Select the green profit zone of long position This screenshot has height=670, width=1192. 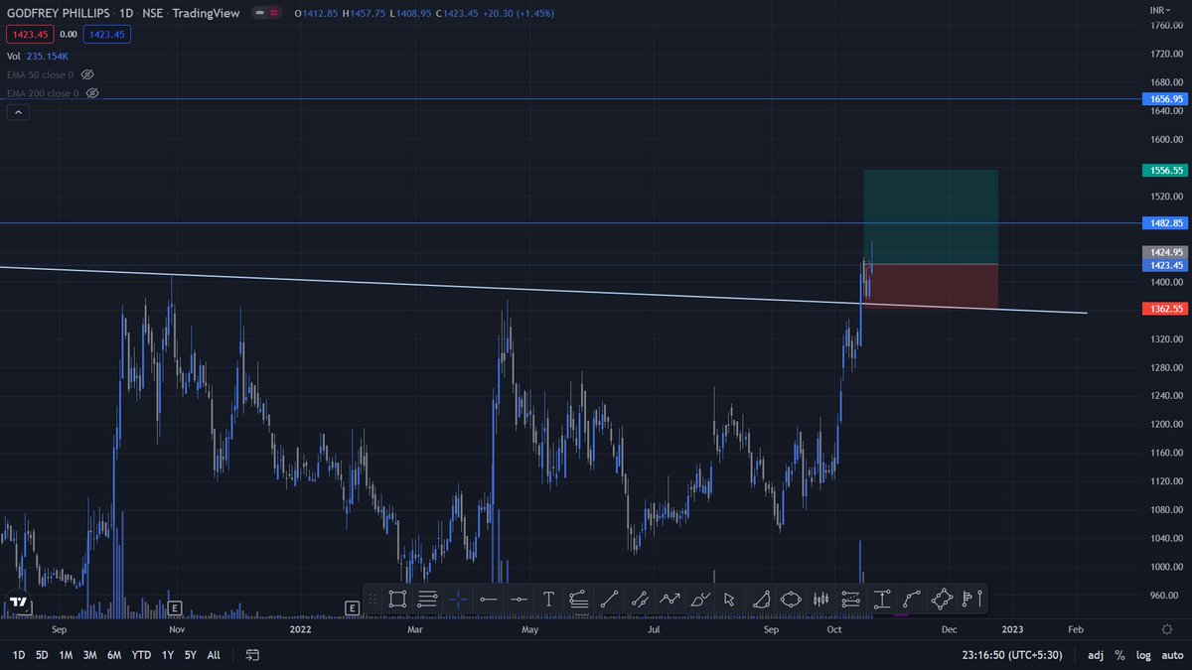coord(930,217)
